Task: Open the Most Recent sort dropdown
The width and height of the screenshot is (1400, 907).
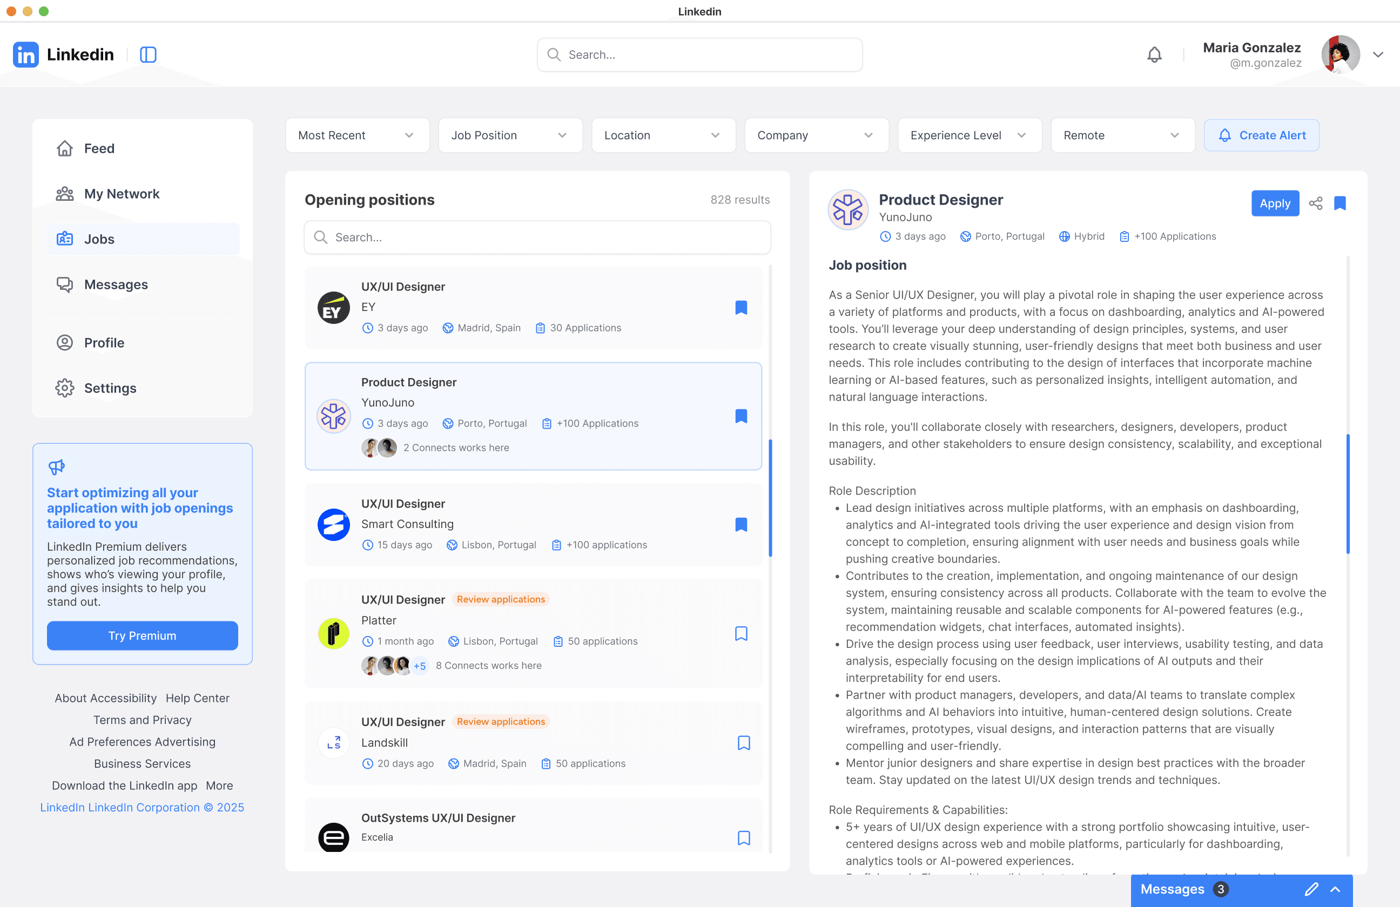Action: [x=357, y=135]
